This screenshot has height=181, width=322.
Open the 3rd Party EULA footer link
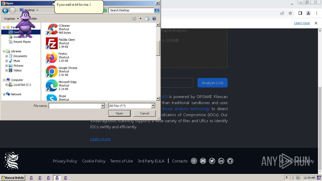click(151, 161)
